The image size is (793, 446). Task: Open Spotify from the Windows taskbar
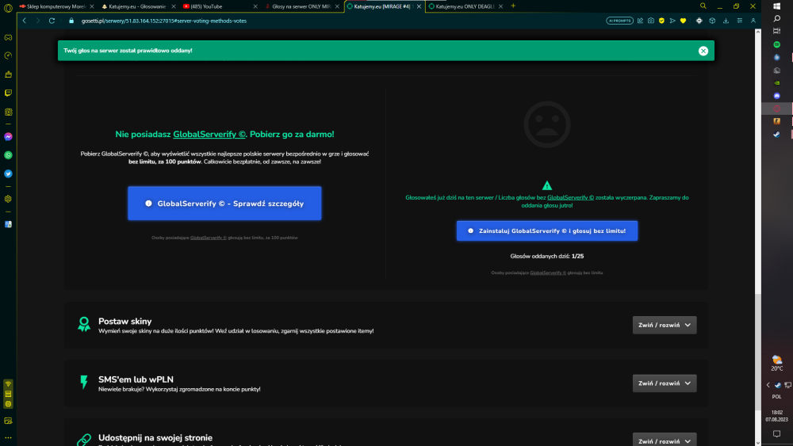pos(777,44)
